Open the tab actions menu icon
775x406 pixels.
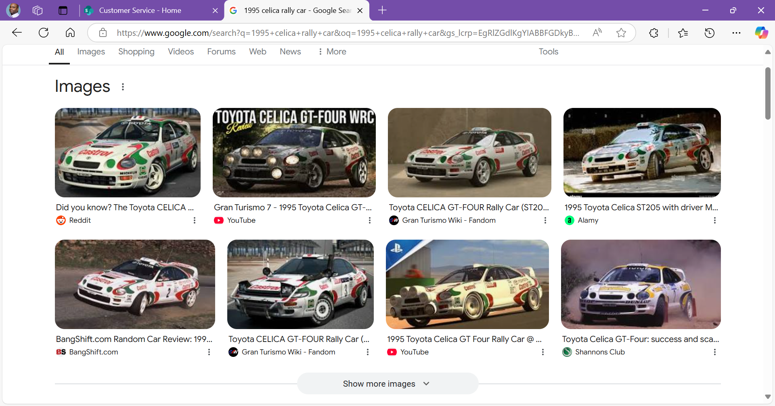click(x=63, y=10)
